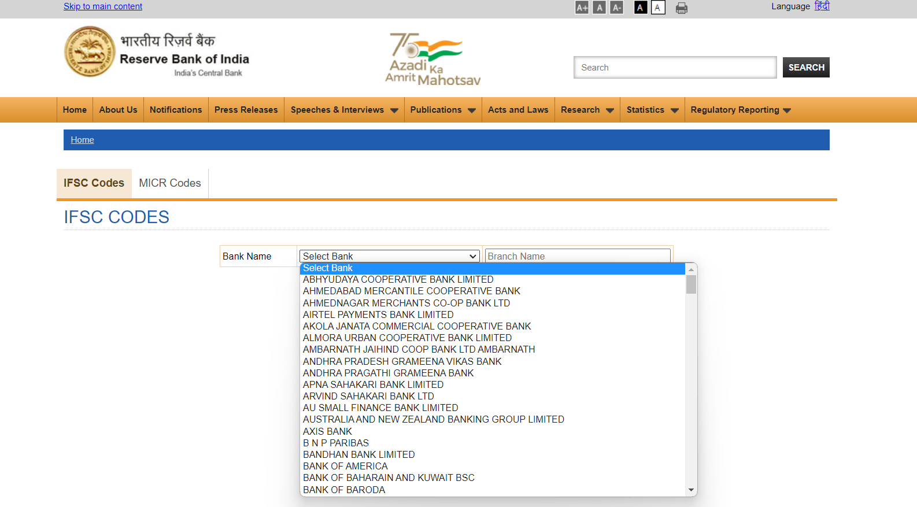Click the Branch Name input field
Screen dimensions: 917x507
point(577,256)
